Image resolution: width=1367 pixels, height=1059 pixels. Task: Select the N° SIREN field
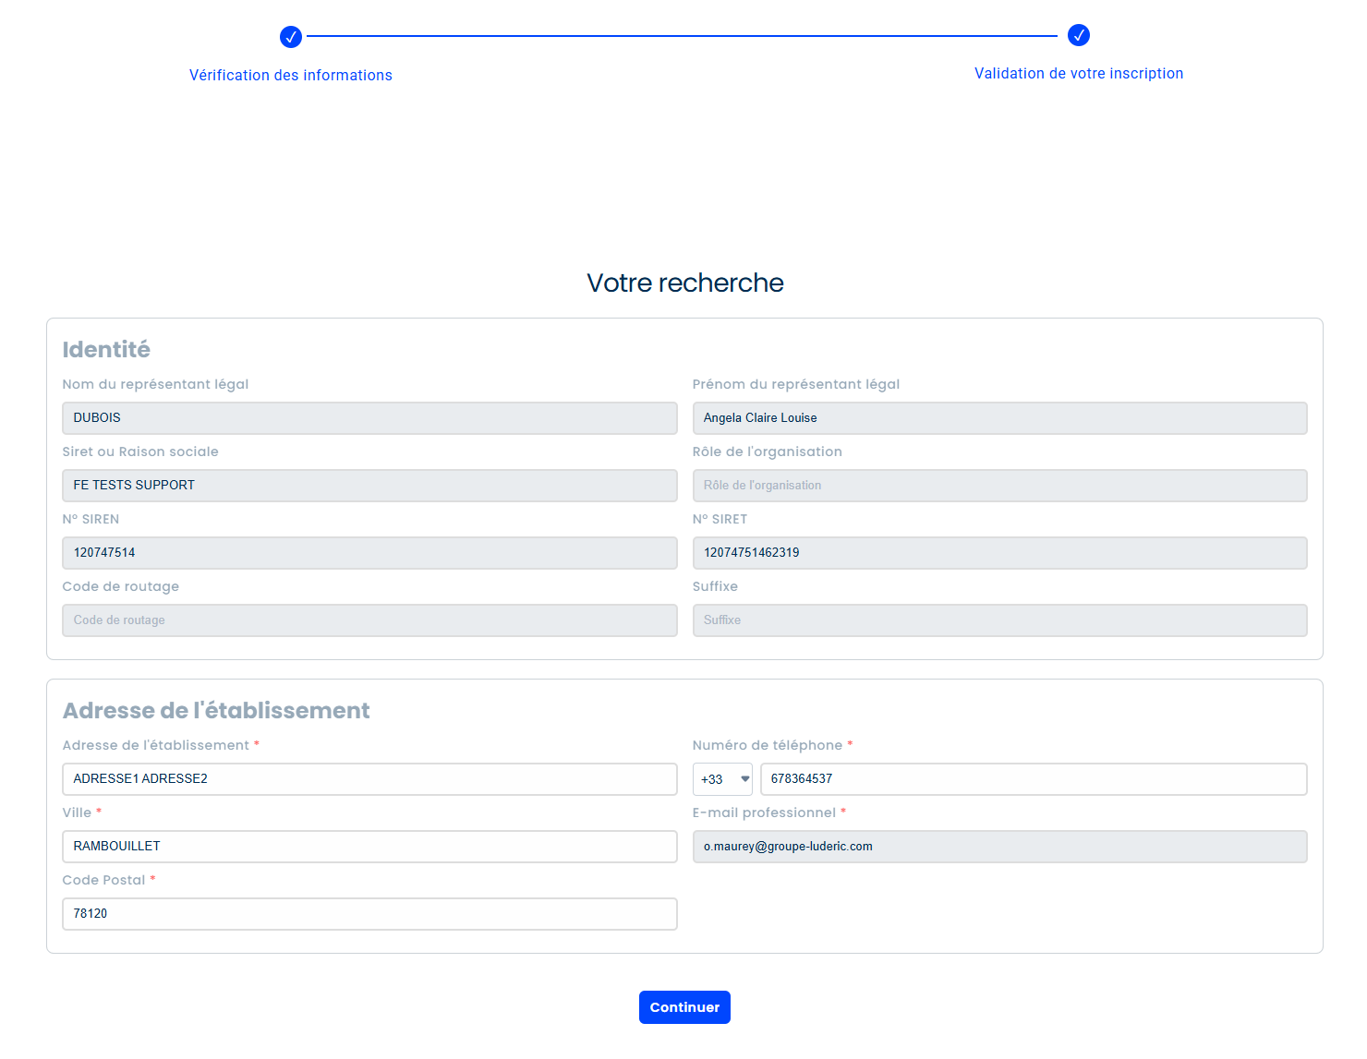tap(369, 553)
